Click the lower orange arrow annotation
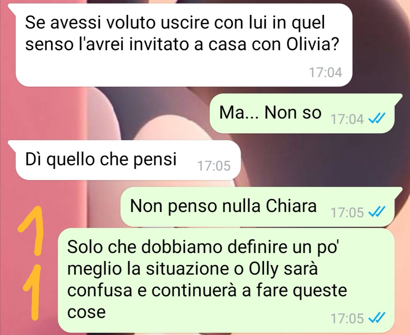This screenshot has height=335, width=410. click(33, 292)
